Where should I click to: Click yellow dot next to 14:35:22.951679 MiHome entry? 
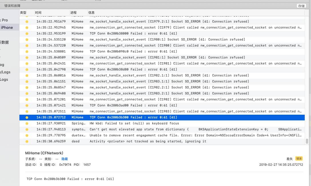(x=27, y=21)
